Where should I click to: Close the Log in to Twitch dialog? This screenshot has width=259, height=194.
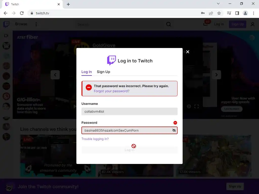click(188, 52)
